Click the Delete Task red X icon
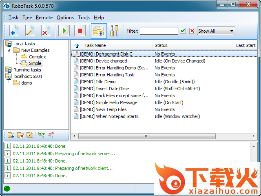This screenshot has width=261, height=196. tap(45, 31)
